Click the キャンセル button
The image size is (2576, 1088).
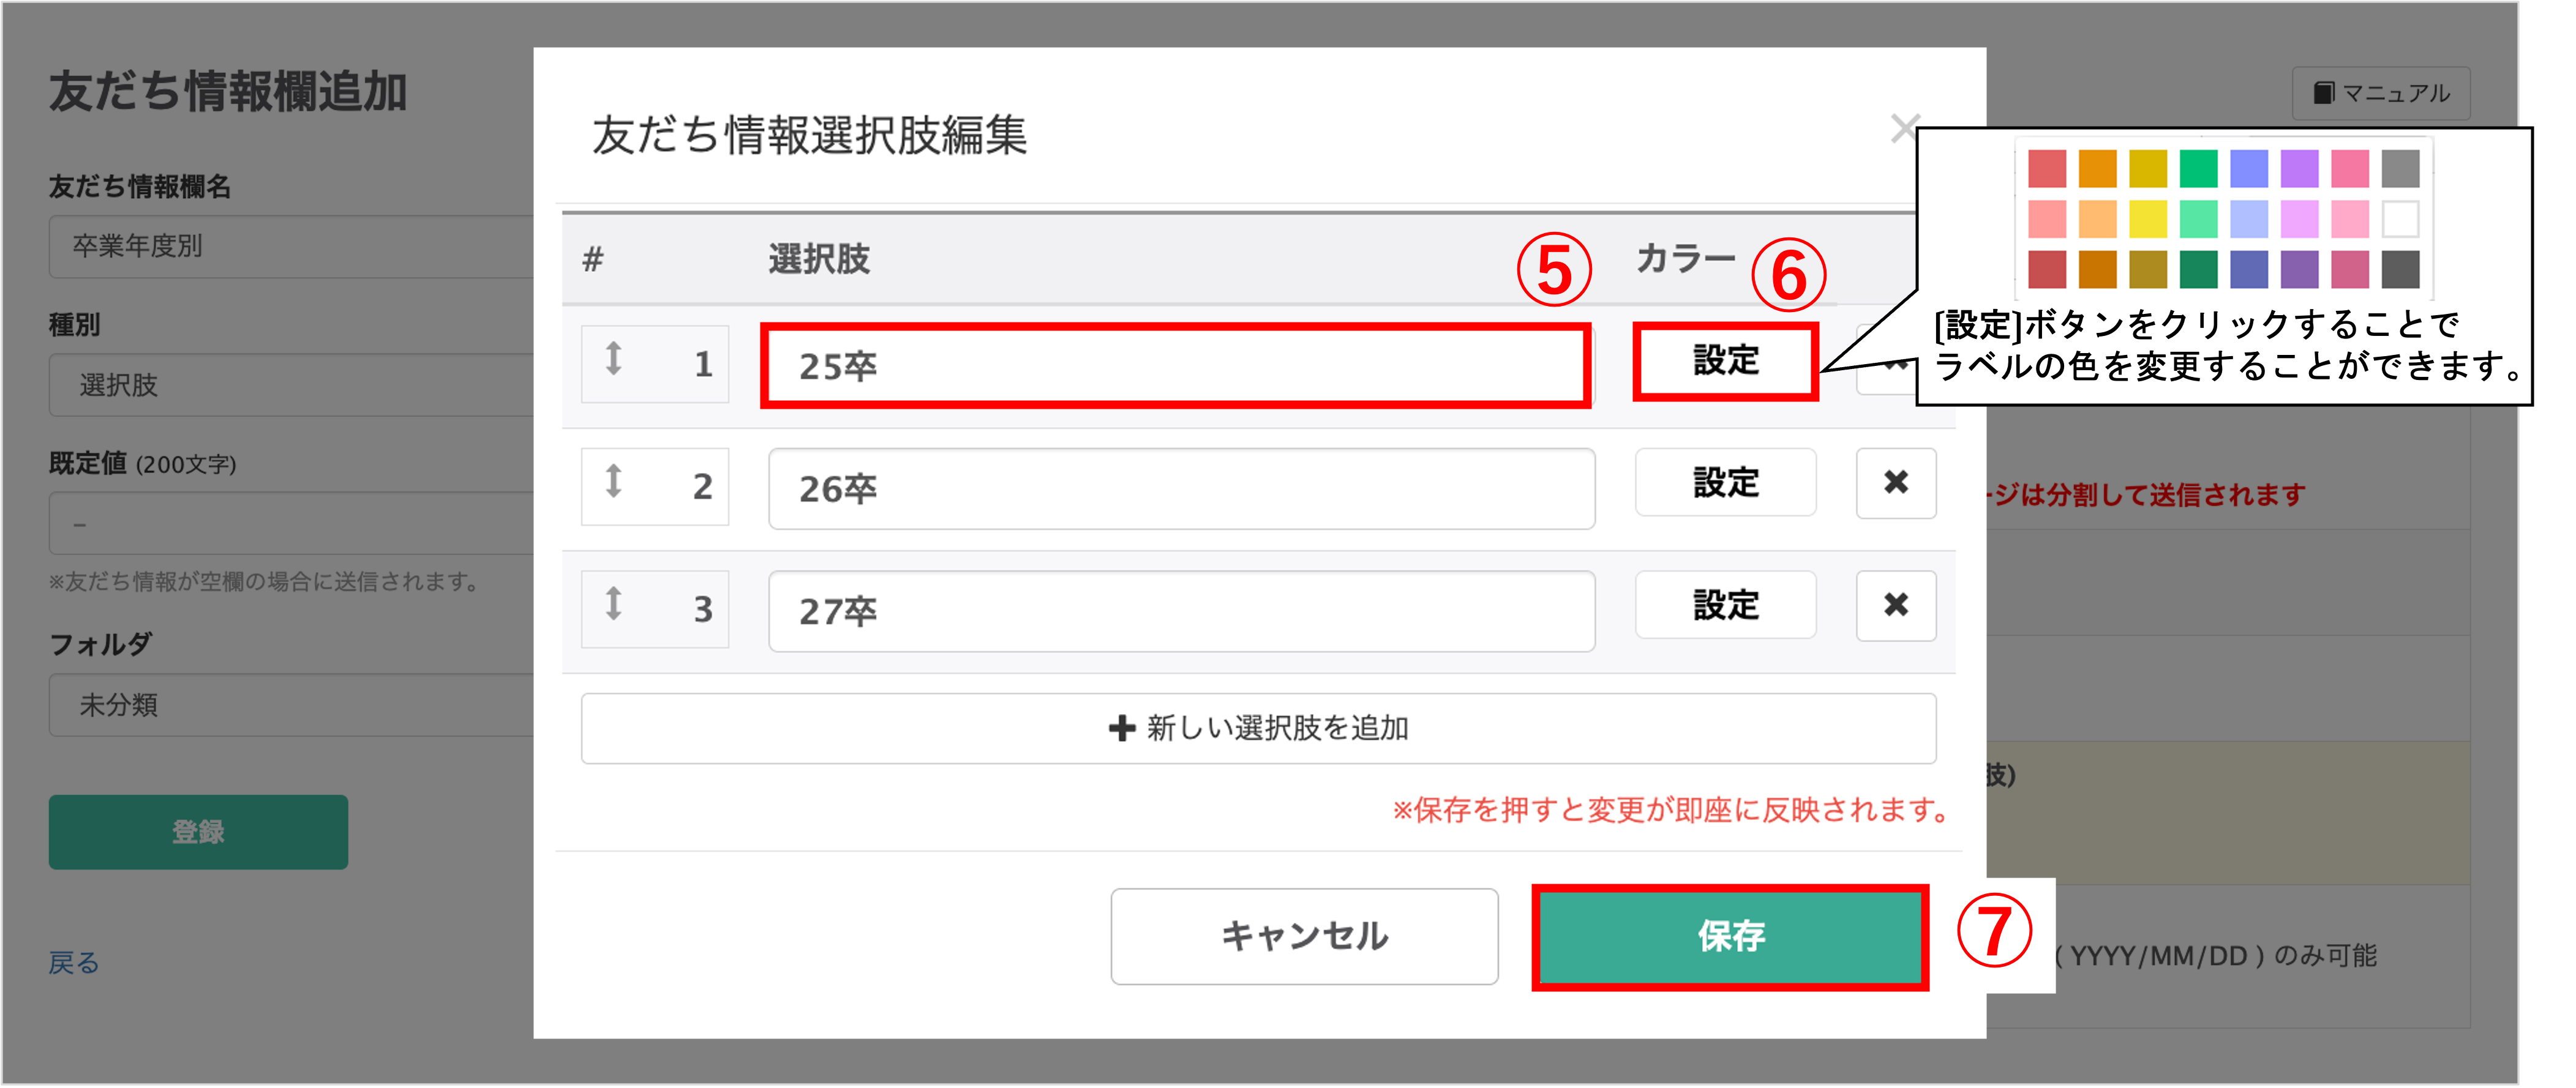point(1304,937)
